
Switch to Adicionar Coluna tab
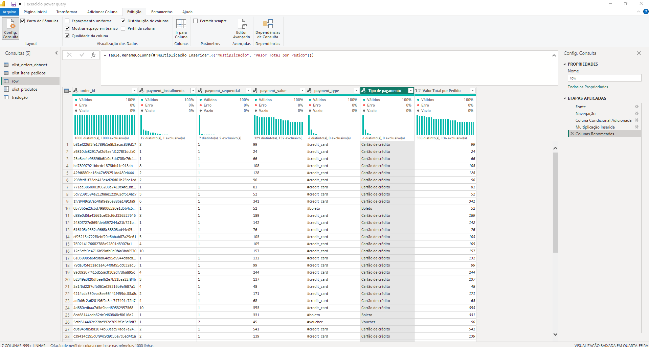(102, 12)
